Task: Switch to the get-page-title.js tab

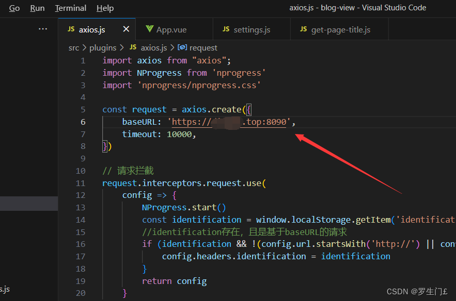Action: pos(340,29)
